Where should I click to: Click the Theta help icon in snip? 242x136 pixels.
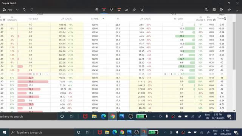225,19
